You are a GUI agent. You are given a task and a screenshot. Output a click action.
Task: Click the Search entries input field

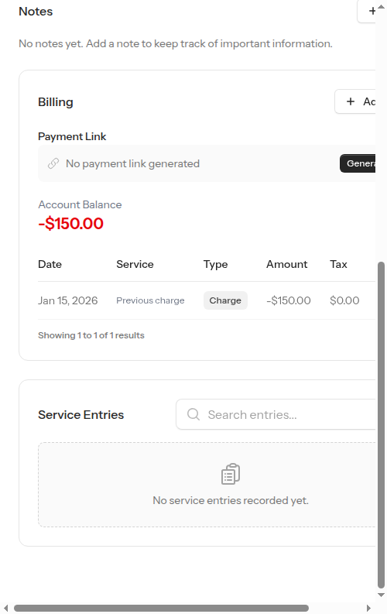click(x=276, y=414)
